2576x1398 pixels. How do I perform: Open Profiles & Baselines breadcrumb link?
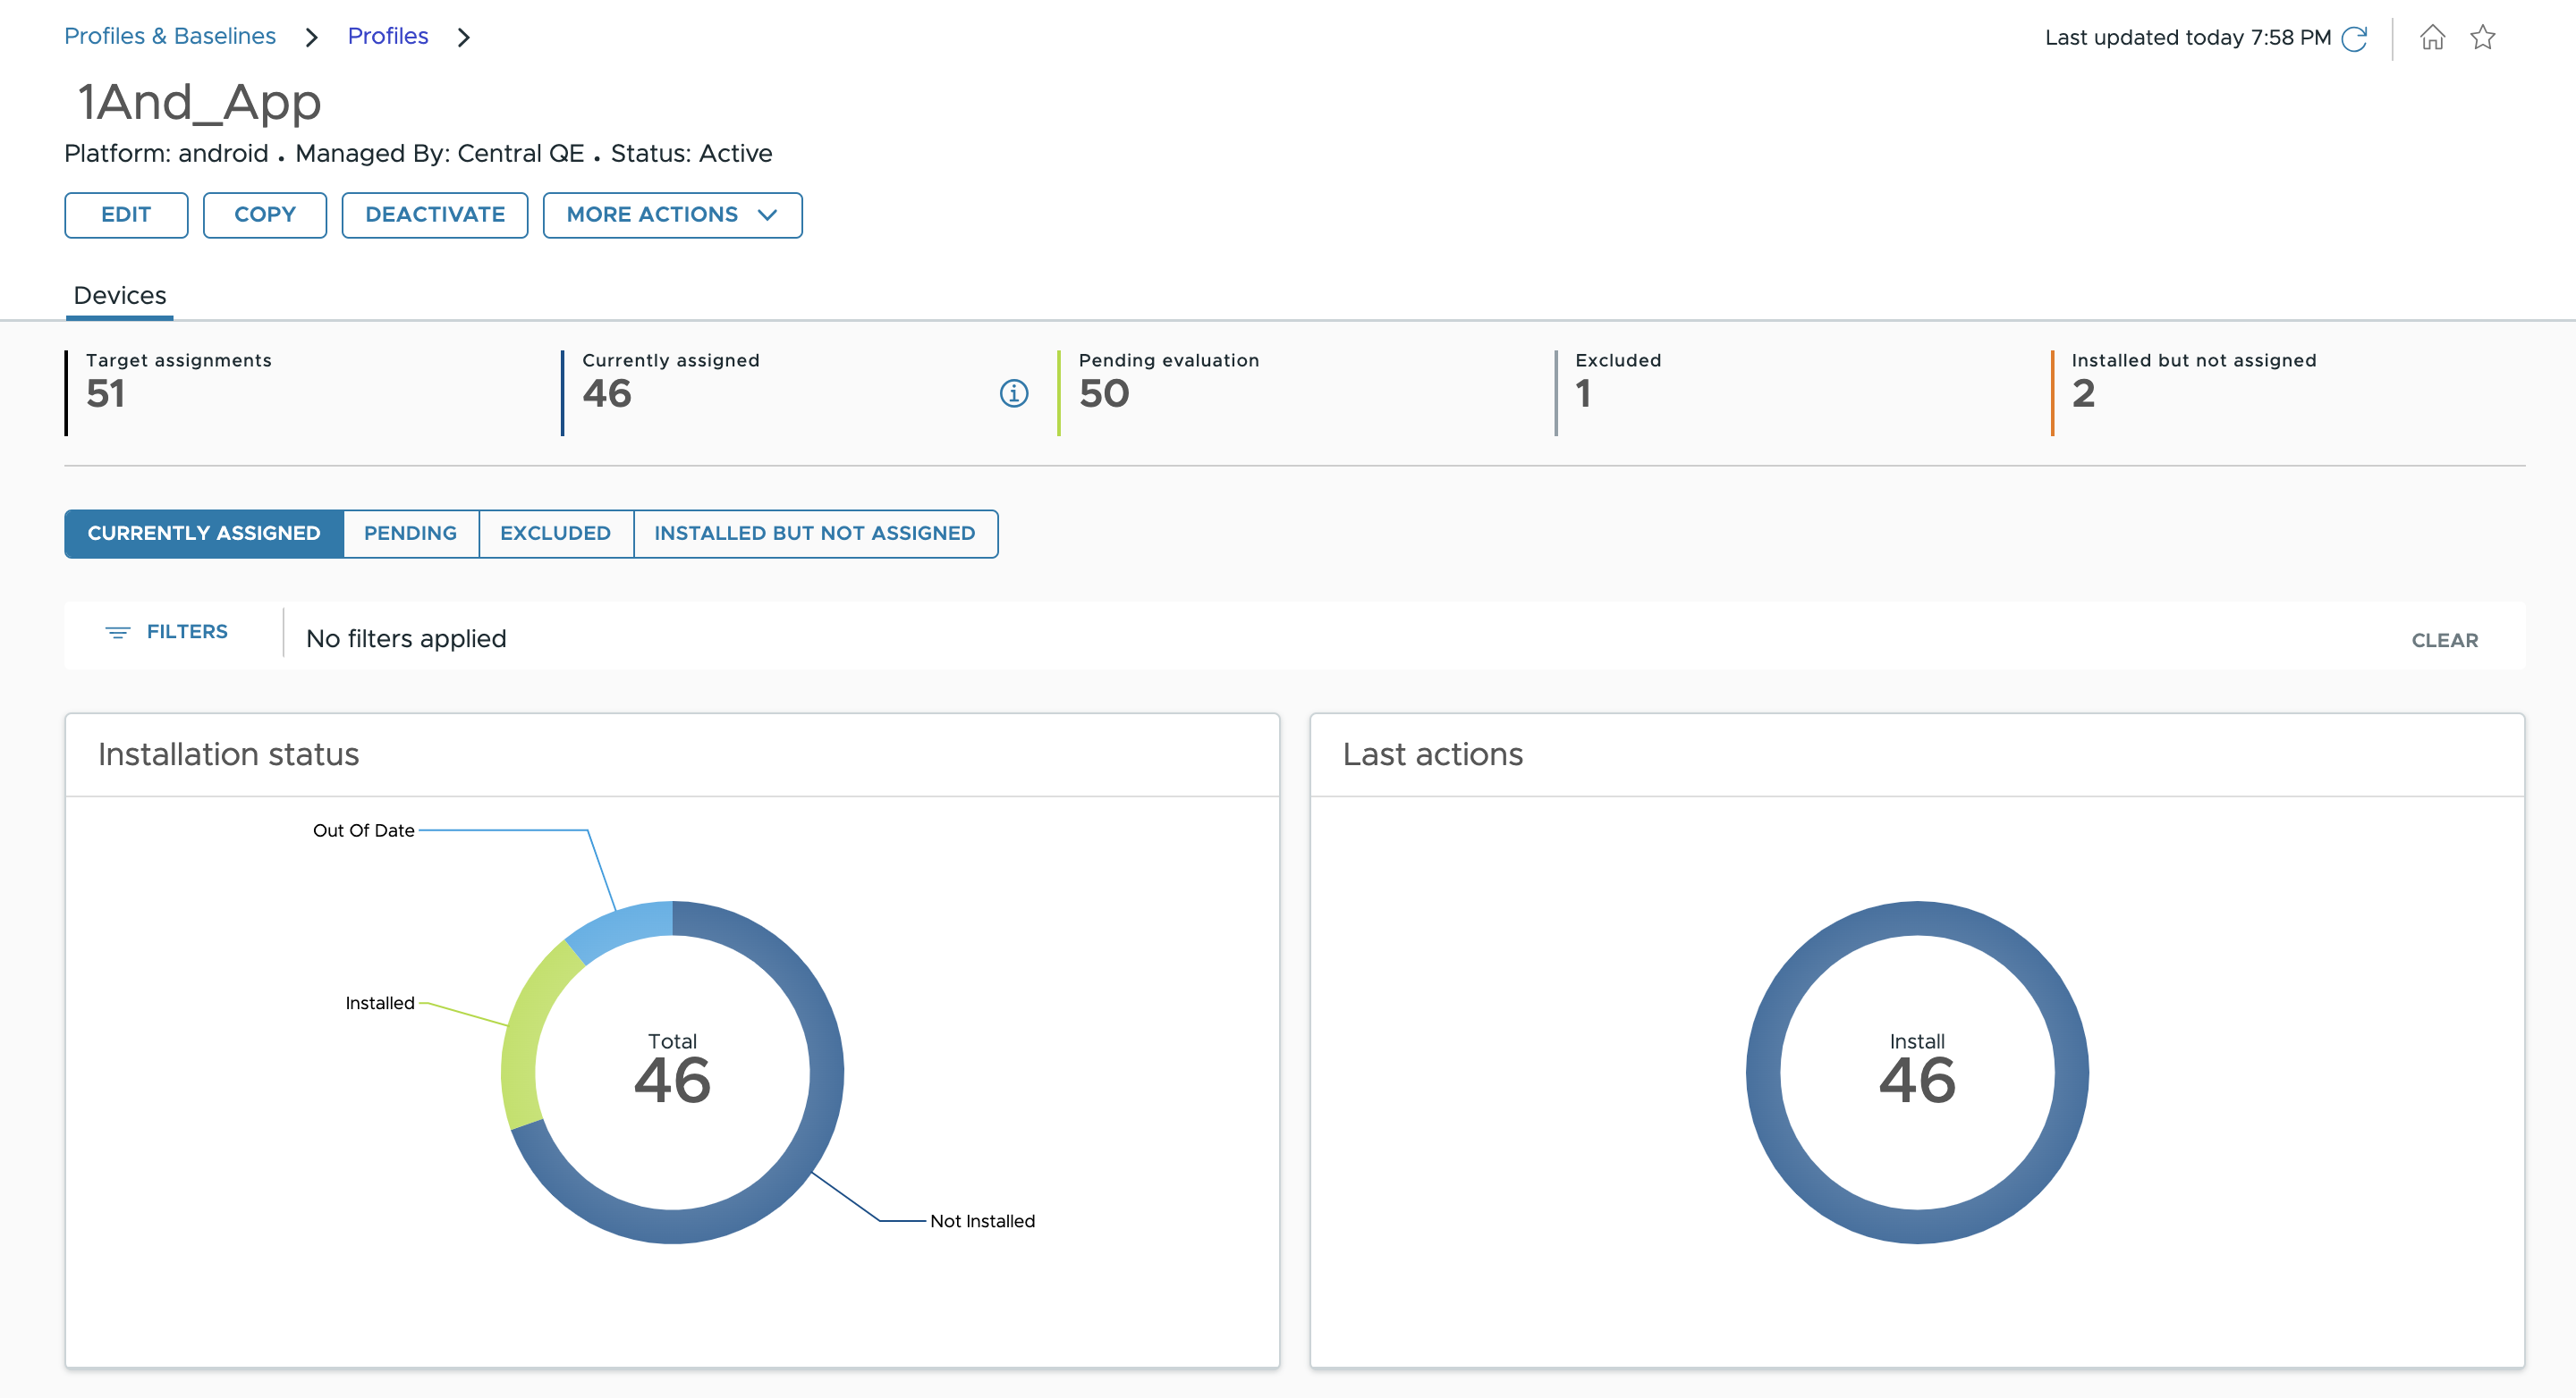coord(170,36)
